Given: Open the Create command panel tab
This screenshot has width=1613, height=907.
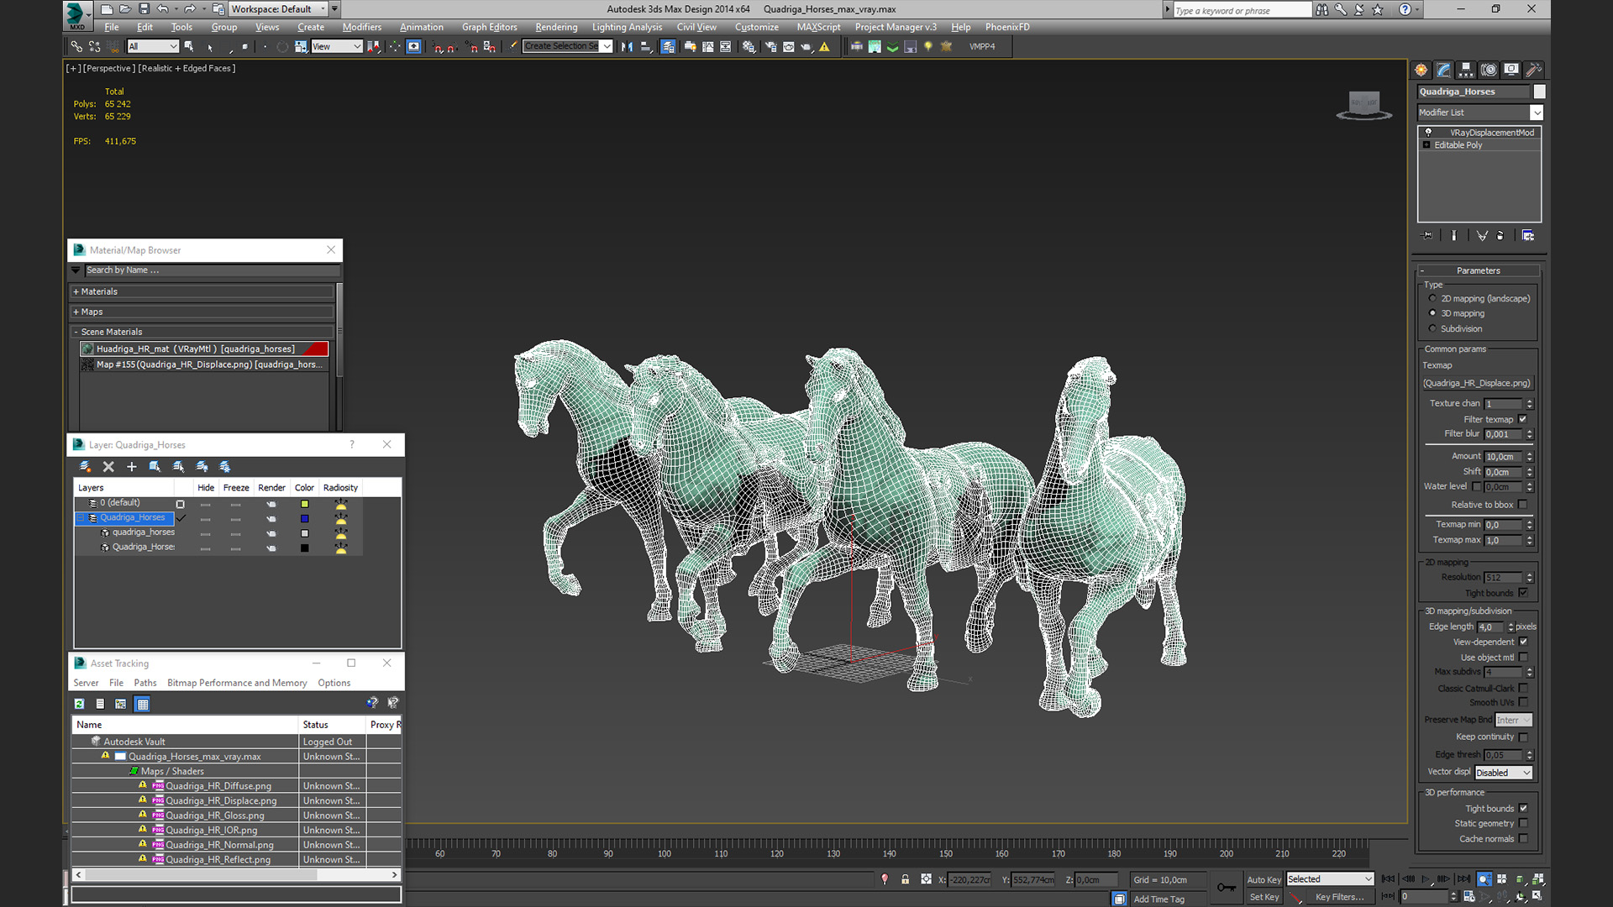Looking at the screenshot, I should 1421,70.
